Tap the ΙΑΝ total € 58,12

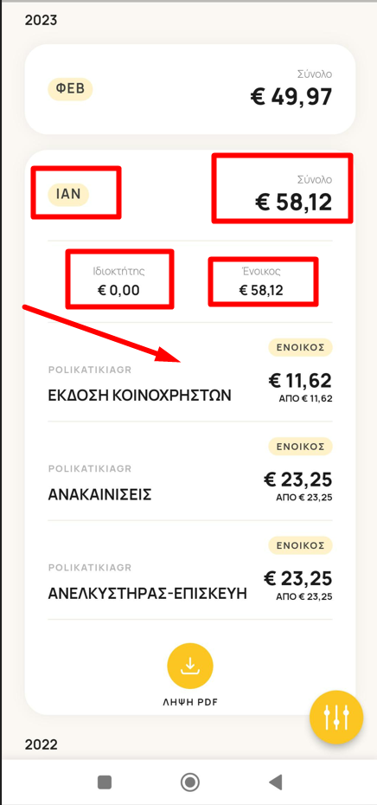[x=293, y=202]
